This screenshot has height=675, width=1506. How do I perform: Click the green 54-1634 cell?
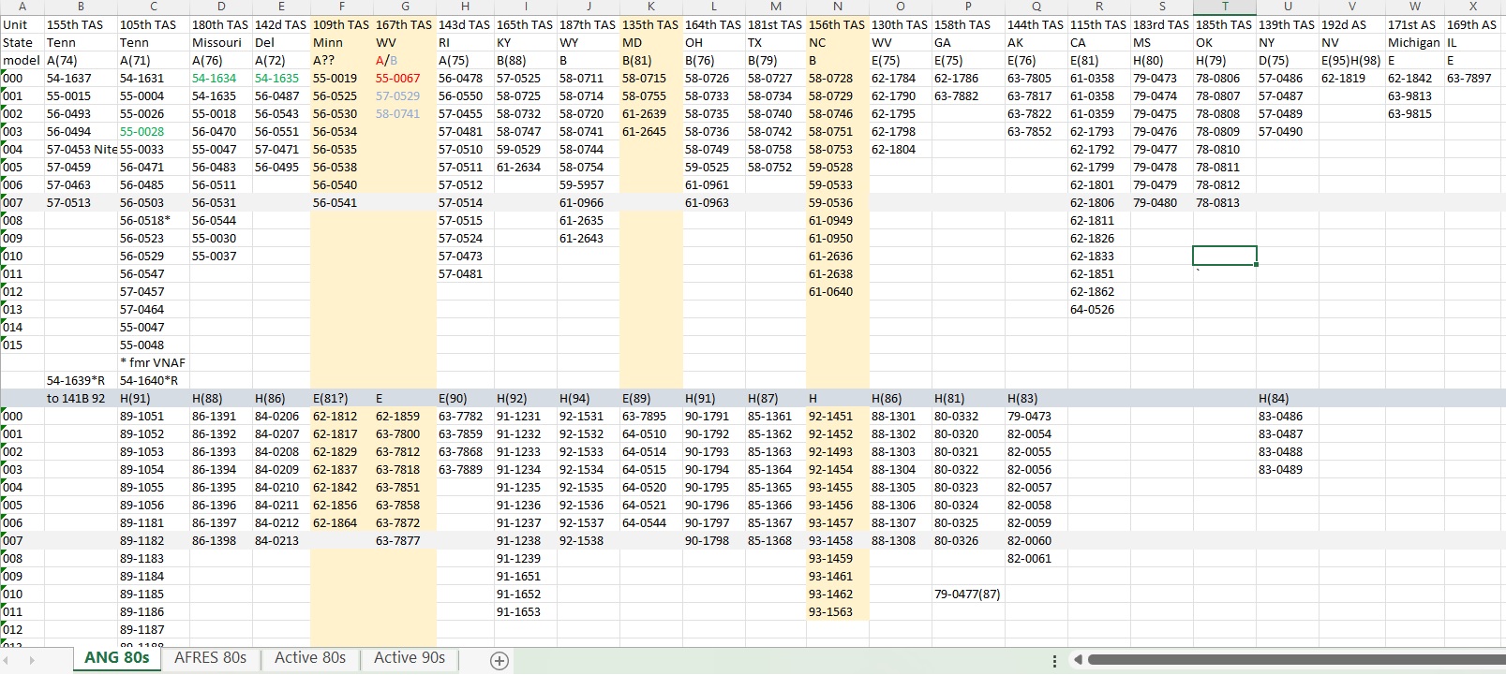[215, 78]
